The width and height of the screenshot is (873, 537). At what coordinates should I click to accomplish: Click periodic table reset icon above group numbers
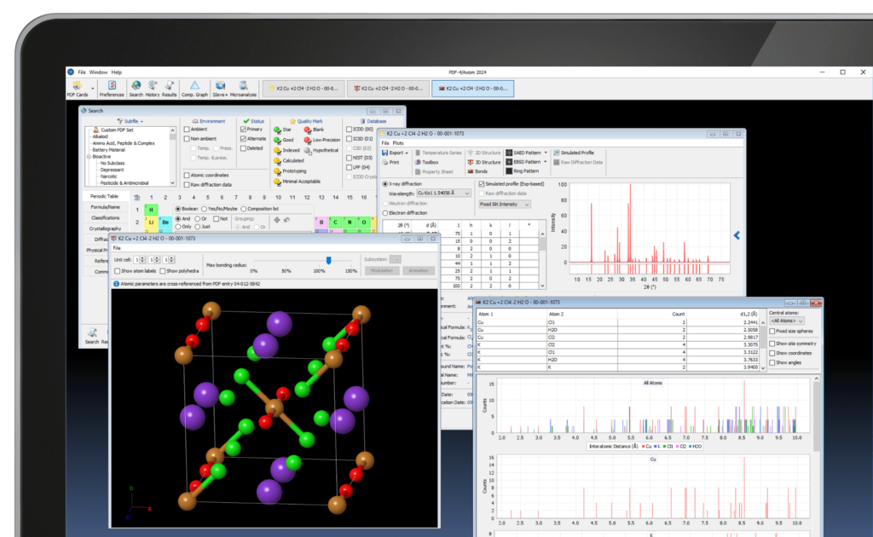click(137, 198)
